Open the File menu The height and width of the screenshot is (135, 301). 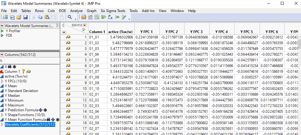point(4,11)
